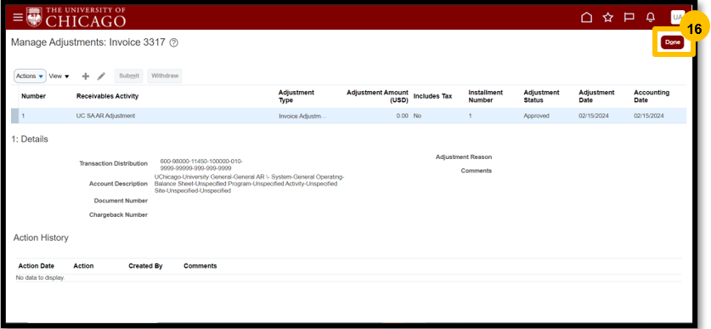Add new adjustment with plus icon
The image size is (711, 329).
tap(85, 77)
